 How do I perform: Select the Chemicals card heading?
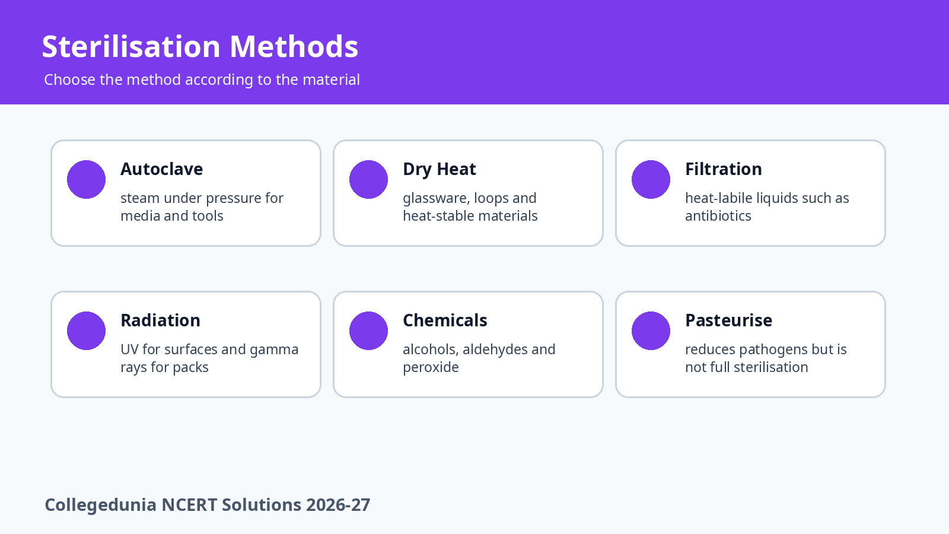[x=445, y=320]
